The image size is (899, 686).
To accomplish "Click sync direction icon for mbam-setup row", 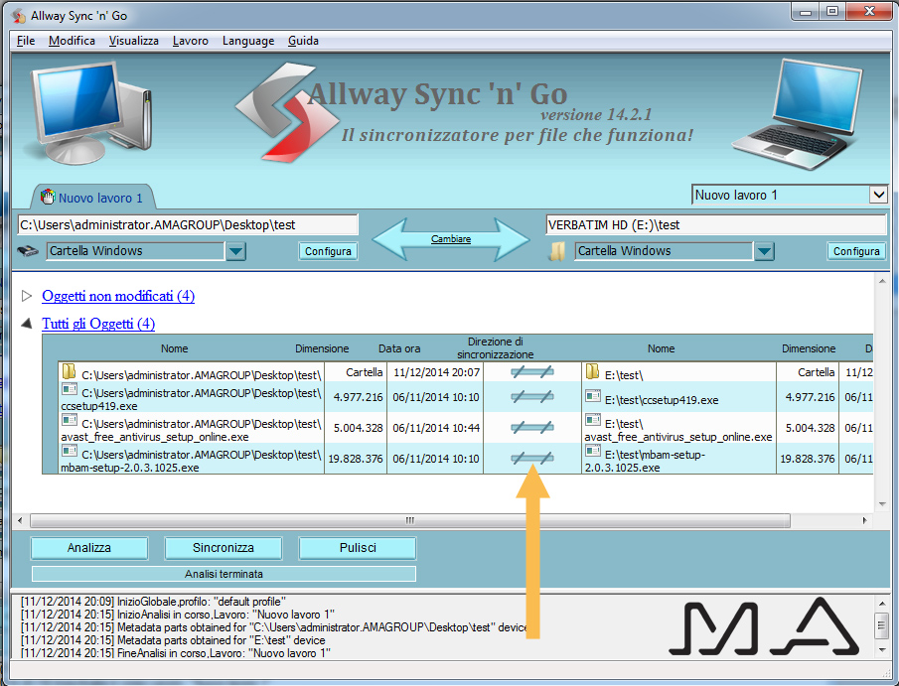I will click(x=532, y=458).
